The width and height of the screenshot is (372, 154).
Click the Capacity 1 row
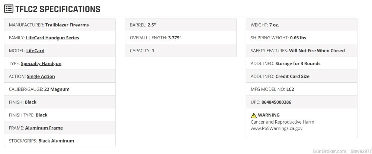coord(180,50)
